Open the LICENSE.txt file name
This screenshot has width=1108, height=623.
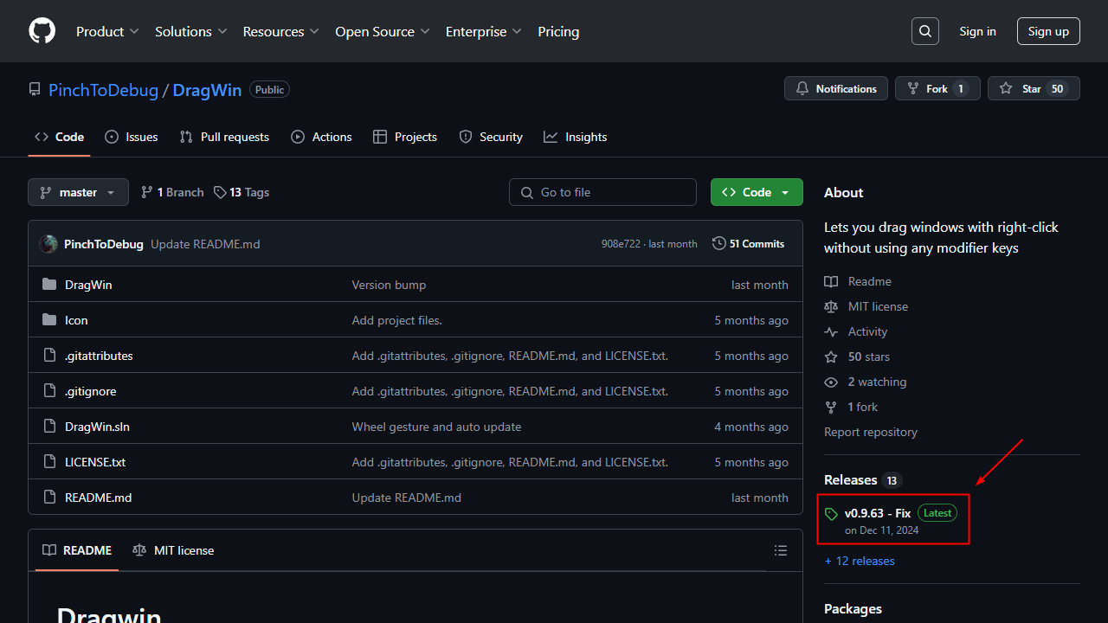pos(95,462)
